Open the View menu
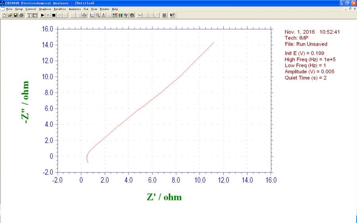 [94, 9]
